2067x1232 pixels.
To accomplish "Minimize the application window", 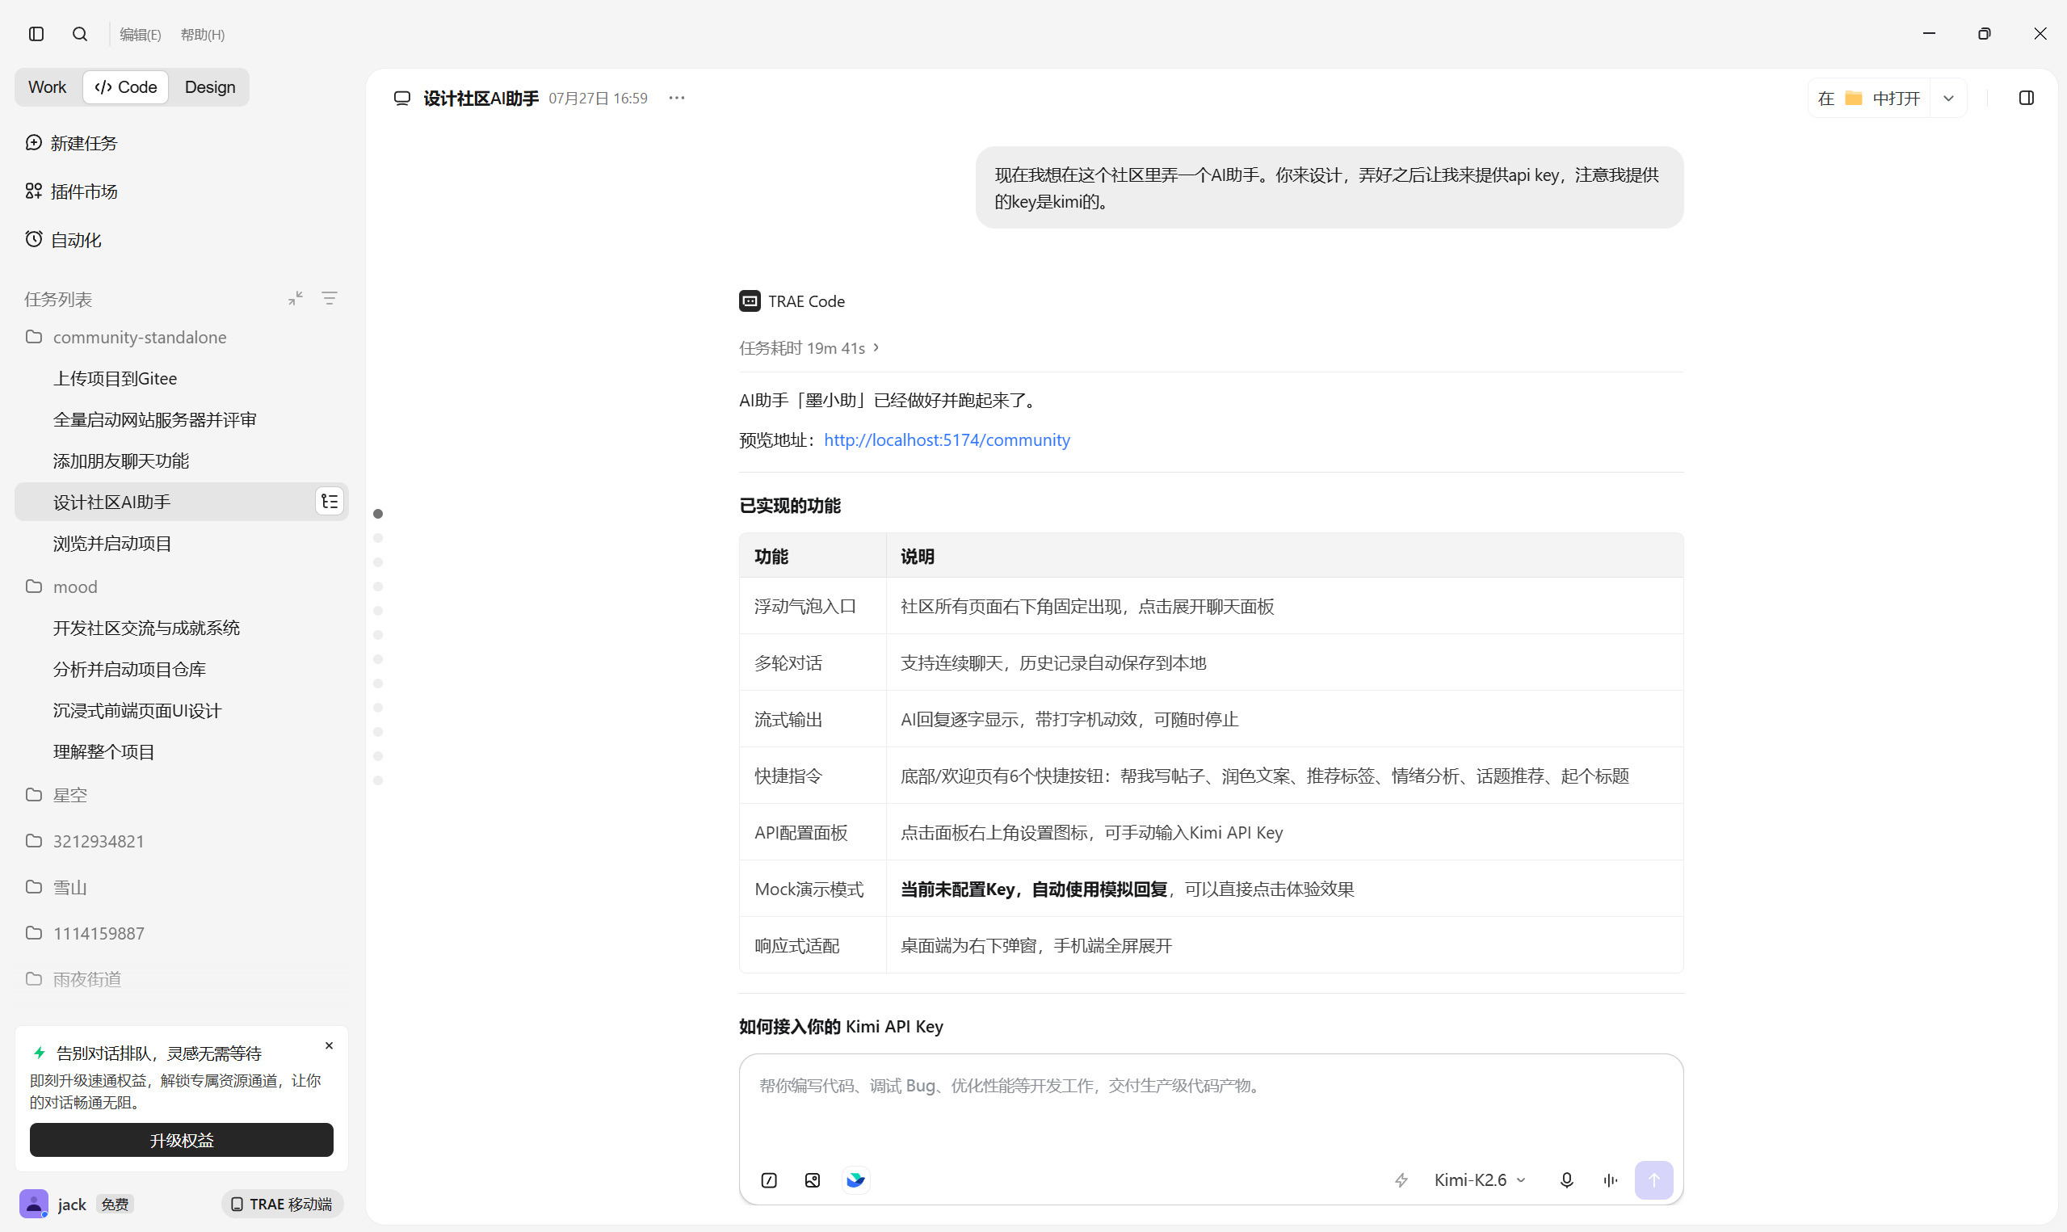I will click(x=1929, y=34).
